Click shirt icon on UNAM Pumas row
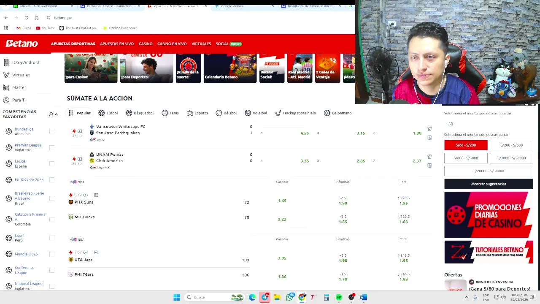The height and width of the screenshot is (304, 540). 429,157
